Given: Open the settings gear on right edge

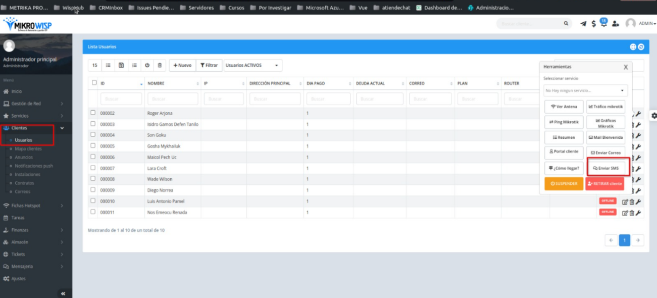Looking at the screenshot, I should point(654,116).
